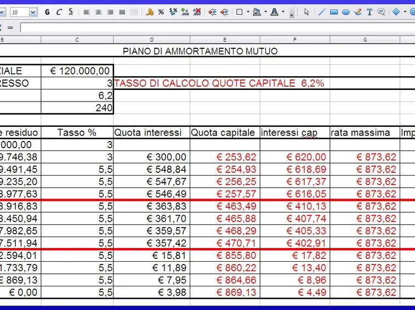Apply standard number format
This screenshot has width=415, height=310.
pyautogui.click(x=173, y=12)
